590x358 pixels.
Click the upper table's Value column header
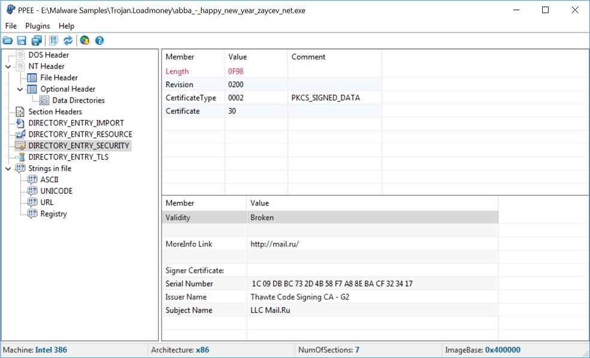click(x=256, y=57)
